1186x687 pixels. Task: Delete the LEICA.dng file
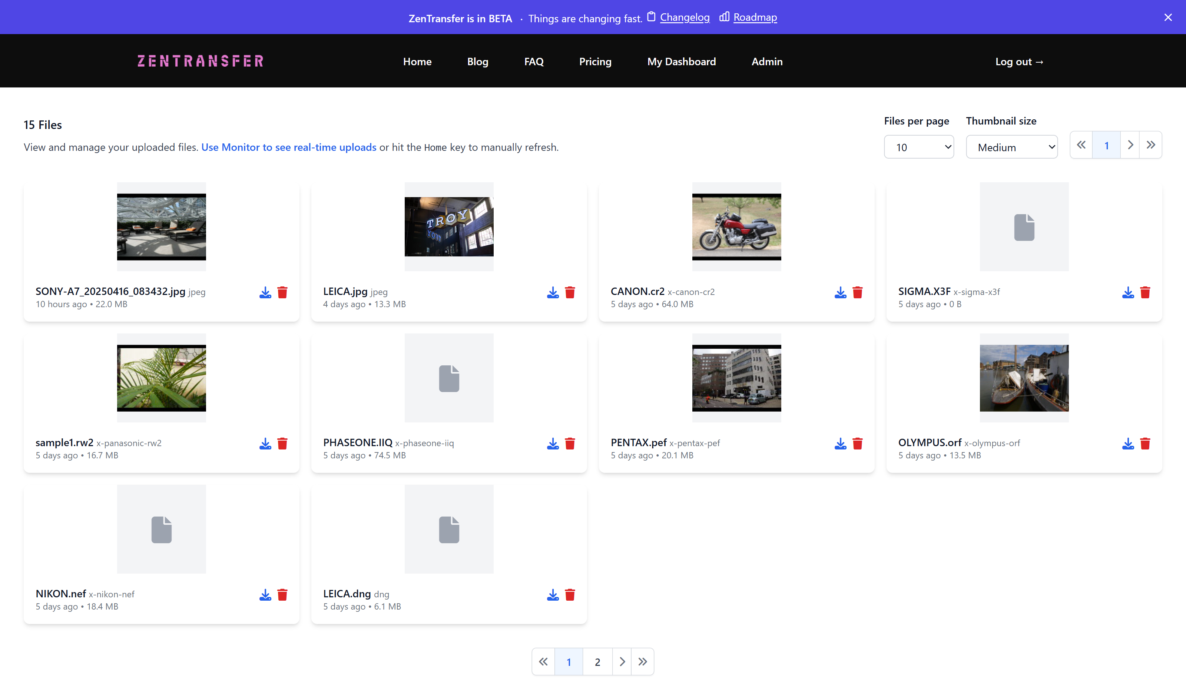[x=570, y=595]
